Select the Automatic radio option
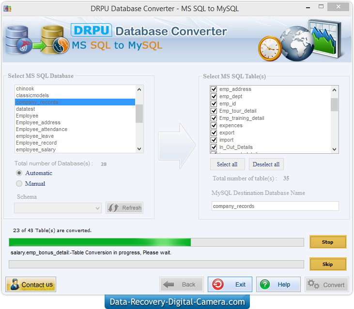This screenshot has width=354, height=309. 19,173
